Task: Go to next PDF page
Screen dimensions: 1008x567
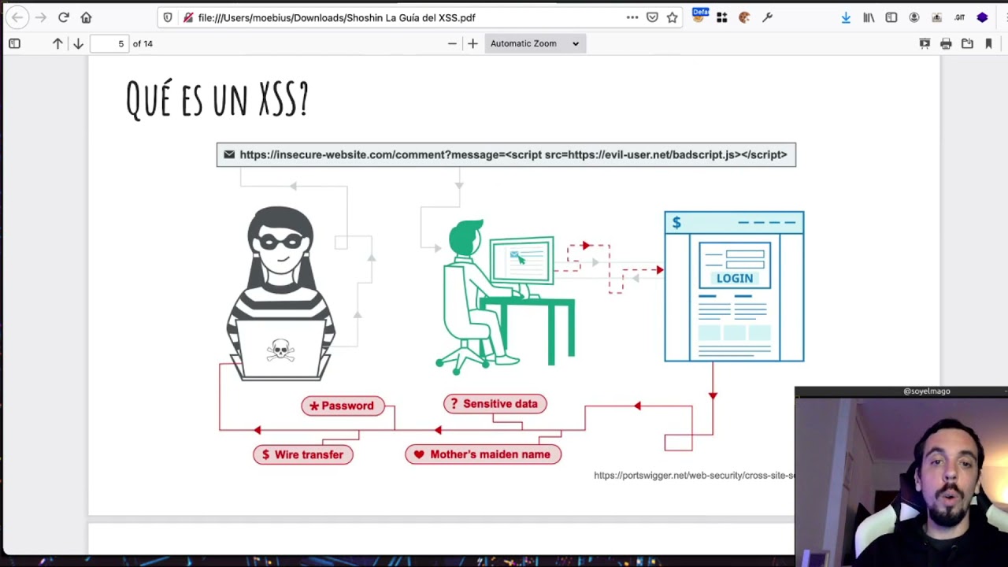Action: pos(78,43)
